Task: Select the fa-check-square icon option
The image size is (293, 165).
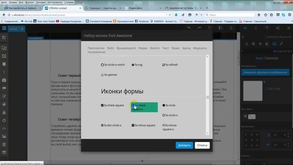Action: 112,105
